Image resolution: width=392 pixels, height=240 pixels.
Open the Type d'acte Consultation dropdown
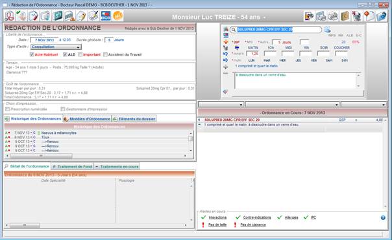[x=56, y=47]
